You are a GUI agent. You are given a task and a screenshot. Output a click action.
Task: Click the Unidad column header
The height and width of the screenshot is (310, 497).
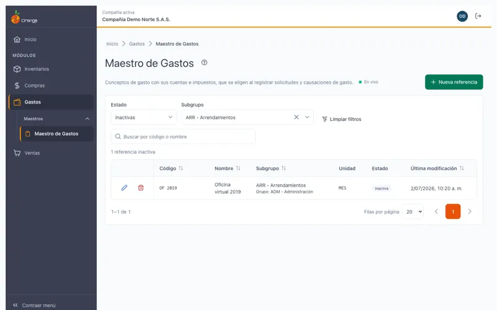(x=347, y=168)
